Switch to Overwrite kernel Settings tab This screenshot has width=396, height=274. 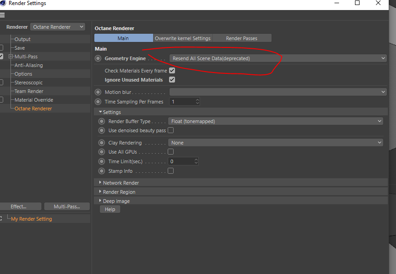[x=183, y=38]
